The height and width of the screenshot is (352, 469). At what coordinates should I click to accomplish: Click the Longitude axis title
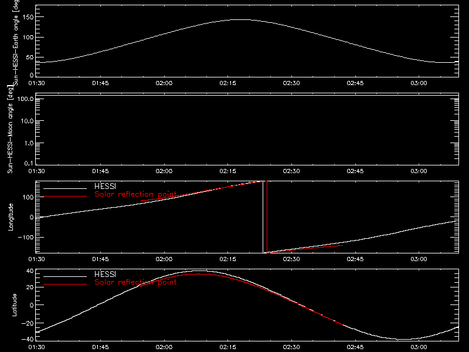pyautogui.click(x=11, y=217)
